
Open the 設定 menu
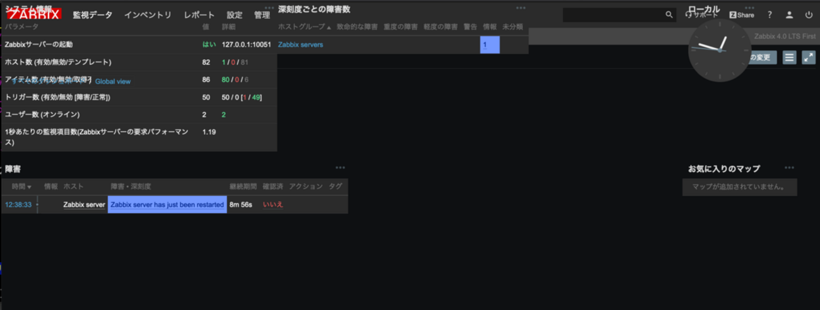pyautogui.click(x=235, y=14)
